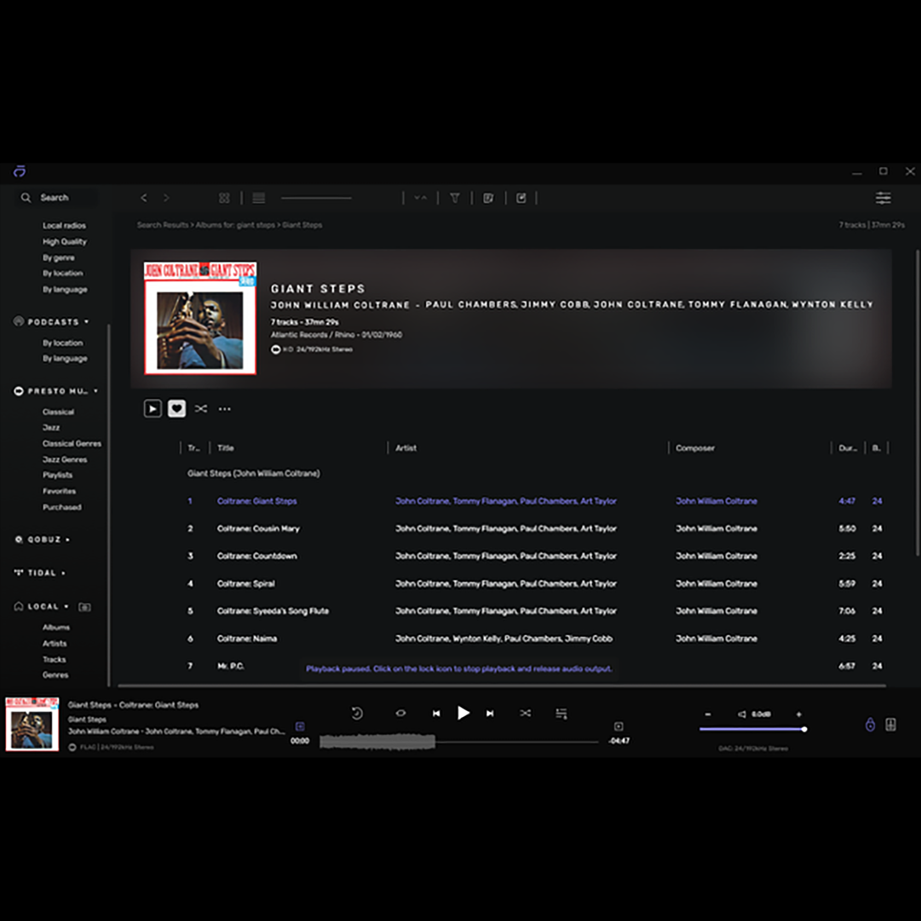
Task: Open Jazz Genres in sidebar
Action: click(x=64, y=460)
